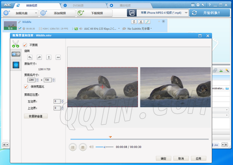Mute audio using the speaker icon
This screenshot has height=165, width=233.
[91, 147]
